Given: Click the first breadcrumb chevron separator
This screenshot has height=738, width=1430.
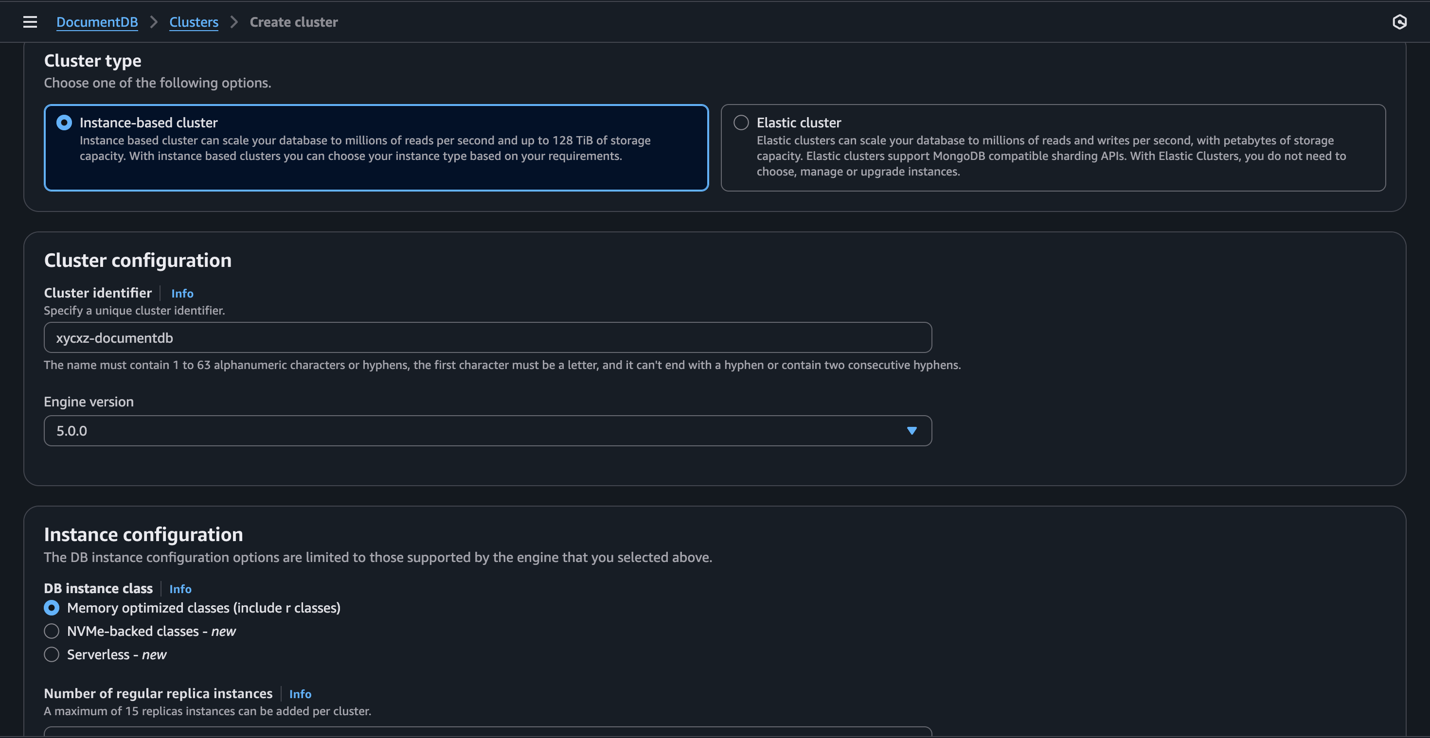Looking at the screenshot, I should [x=154, y=22].
